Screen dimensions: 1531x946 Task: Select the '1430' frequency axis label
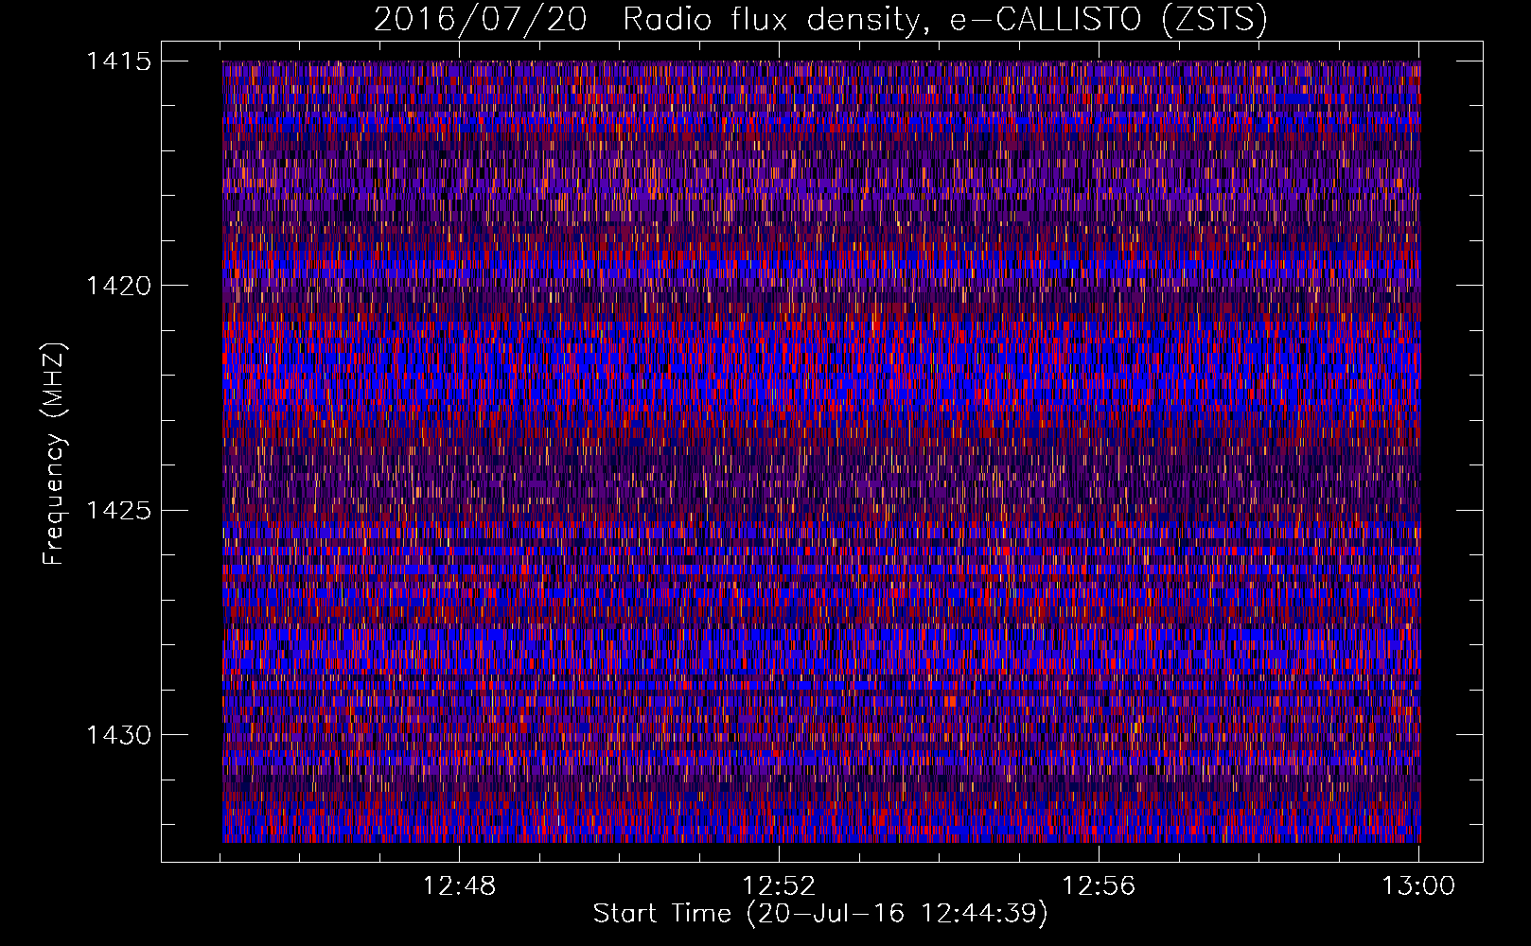pos(118,735)
